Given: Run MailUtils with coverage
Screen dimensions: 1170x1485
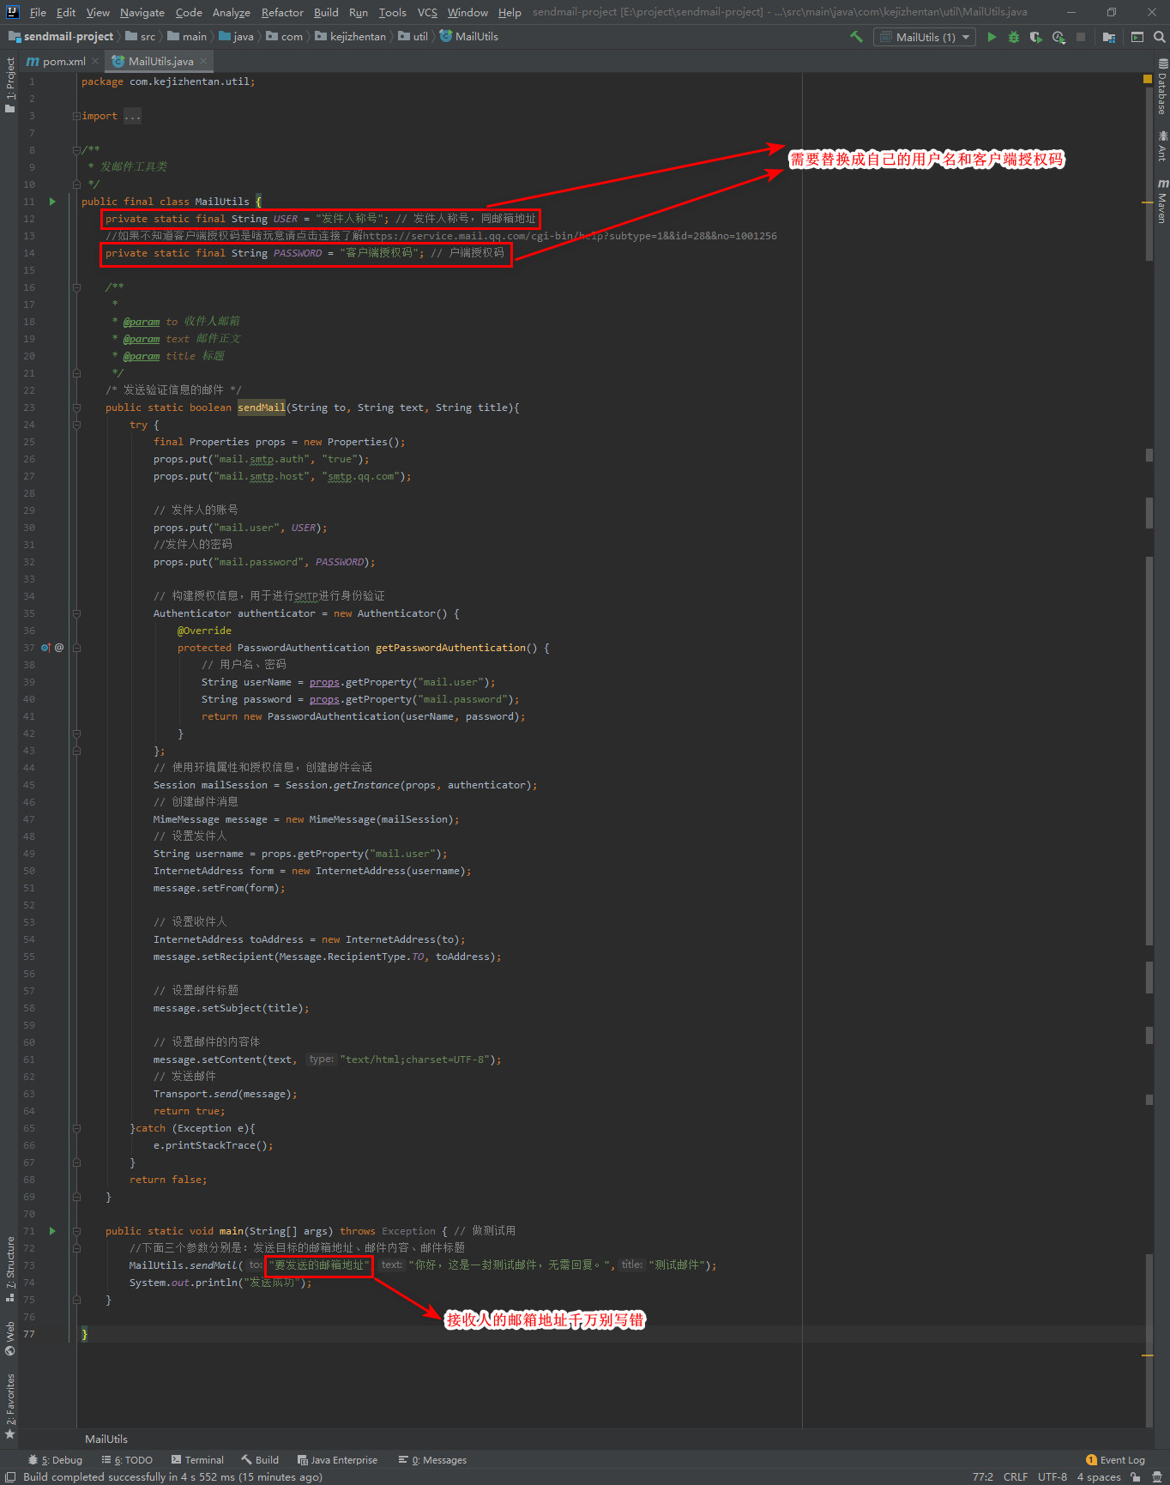Looking at the screenshot, I should [x=1036, y=37].
